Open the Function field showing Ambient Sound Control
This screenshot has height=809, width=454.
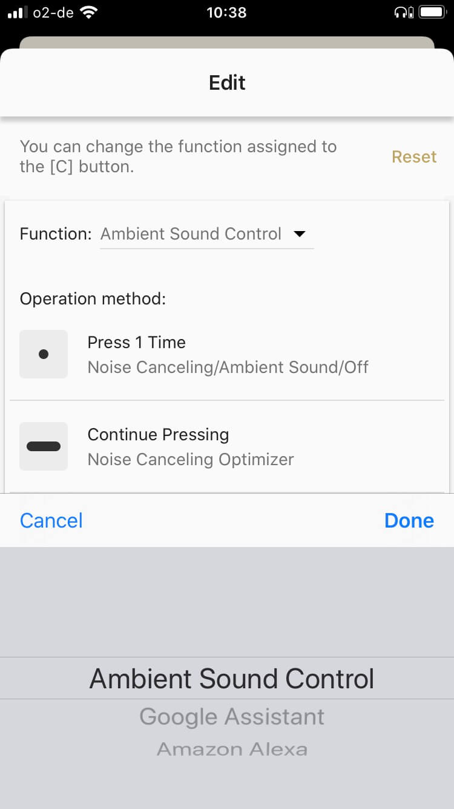coord(191,234)
